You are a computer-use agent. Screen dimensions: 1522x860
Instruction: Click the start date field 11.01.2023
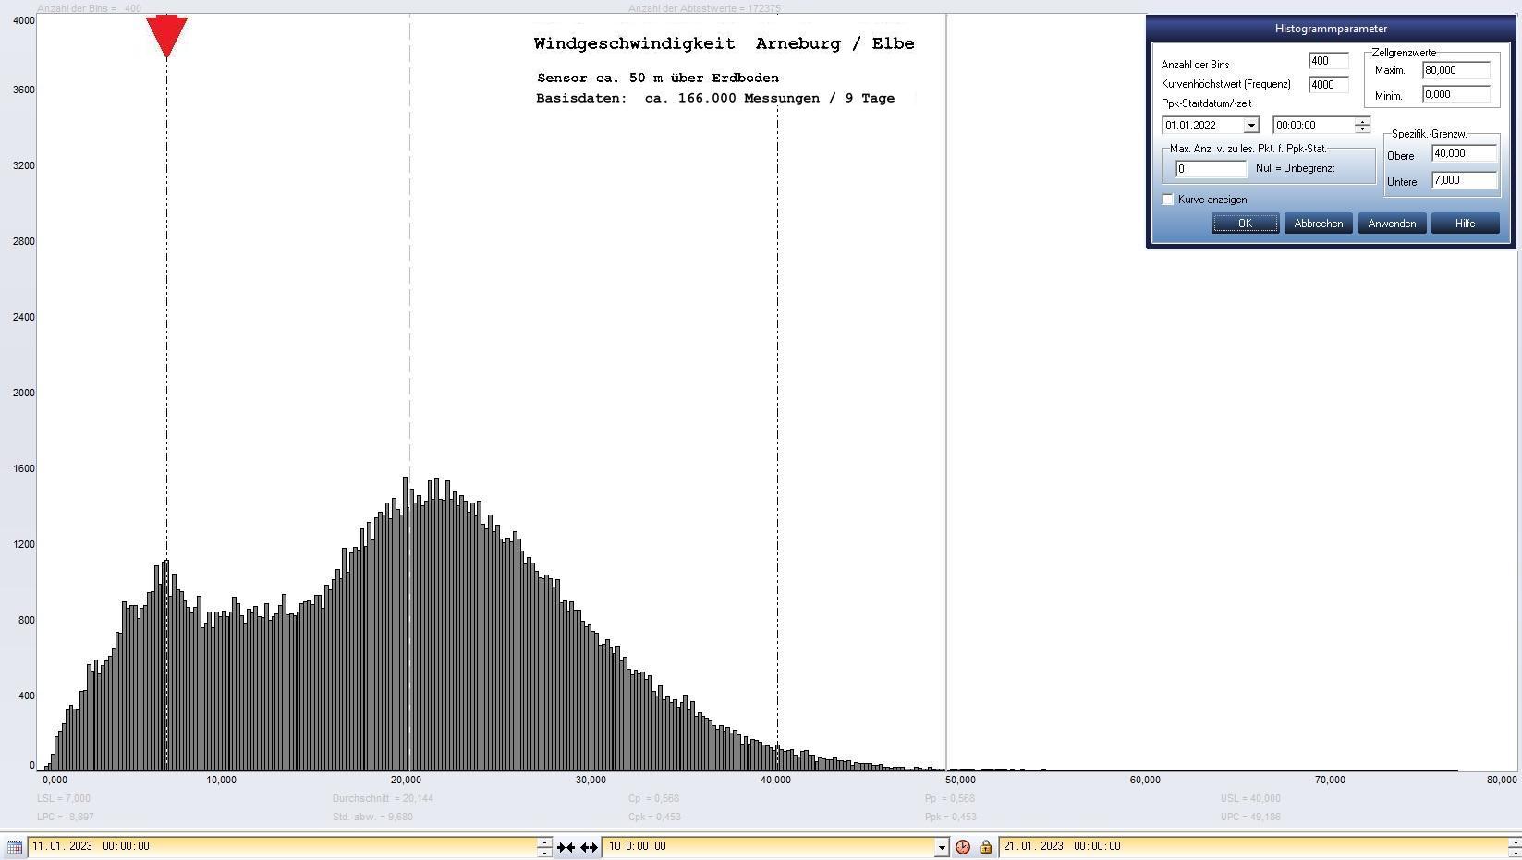(282, 846)
